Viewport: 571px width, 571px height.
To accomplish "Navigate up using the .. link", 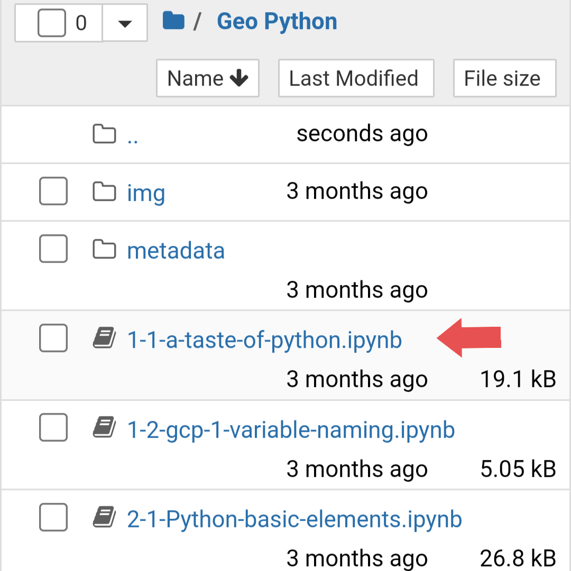I will pyautogui.click(x=133, y=136).
